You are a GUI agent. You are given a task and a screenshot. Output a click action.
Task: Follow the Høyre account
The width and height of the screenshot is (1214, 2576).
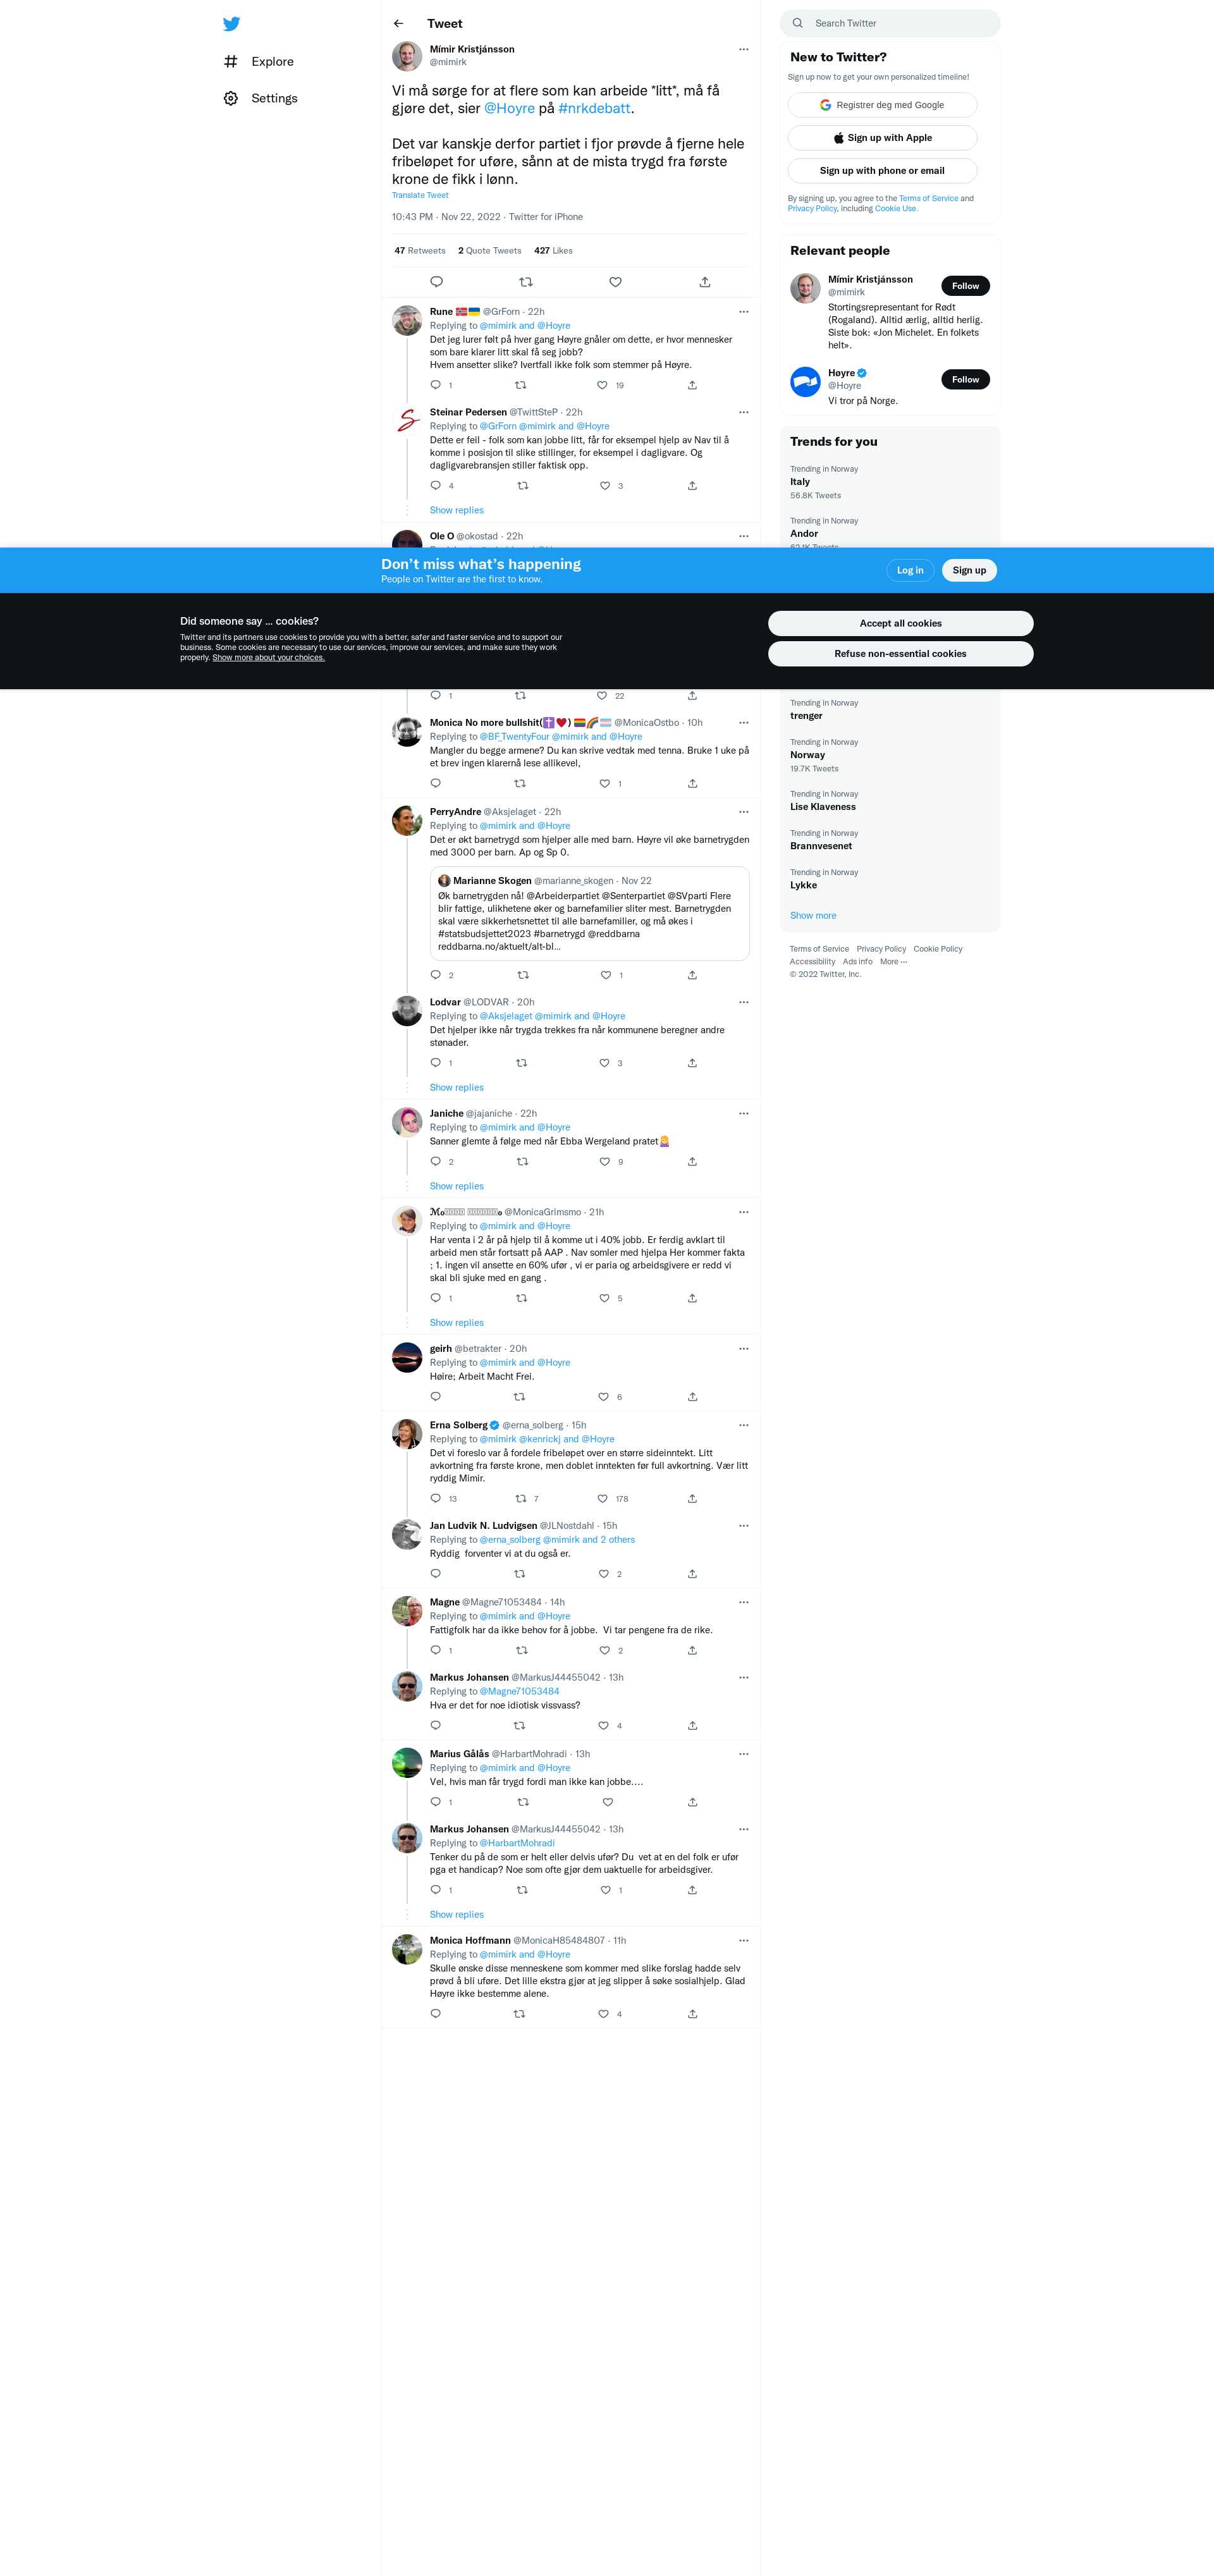click(965, 379)
